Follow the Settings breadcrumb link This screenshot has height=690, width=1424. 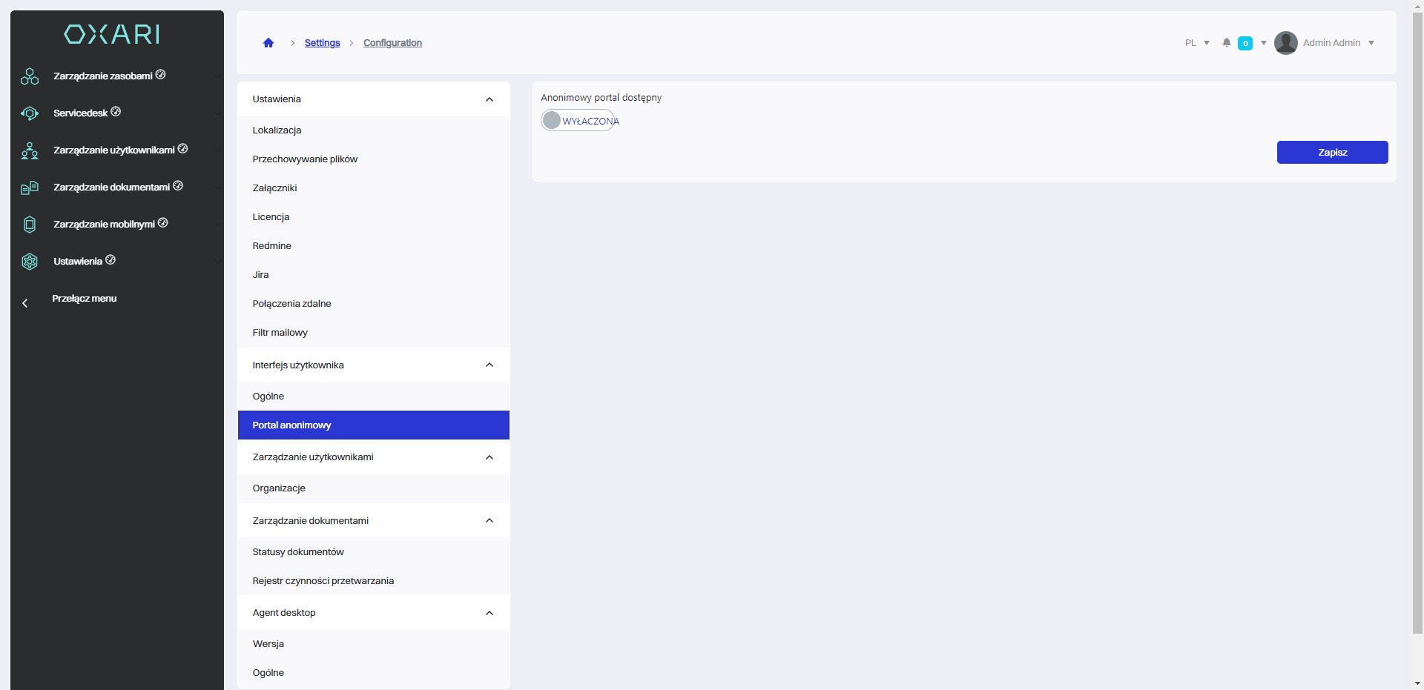[322, 43]
